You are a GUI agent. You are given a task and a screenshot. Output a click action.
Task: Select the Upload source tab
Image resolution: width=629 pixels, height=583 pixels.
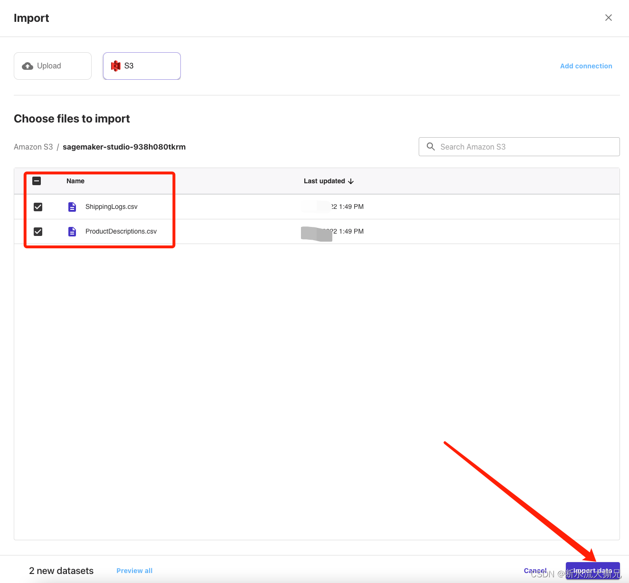[x=53, y=66]
